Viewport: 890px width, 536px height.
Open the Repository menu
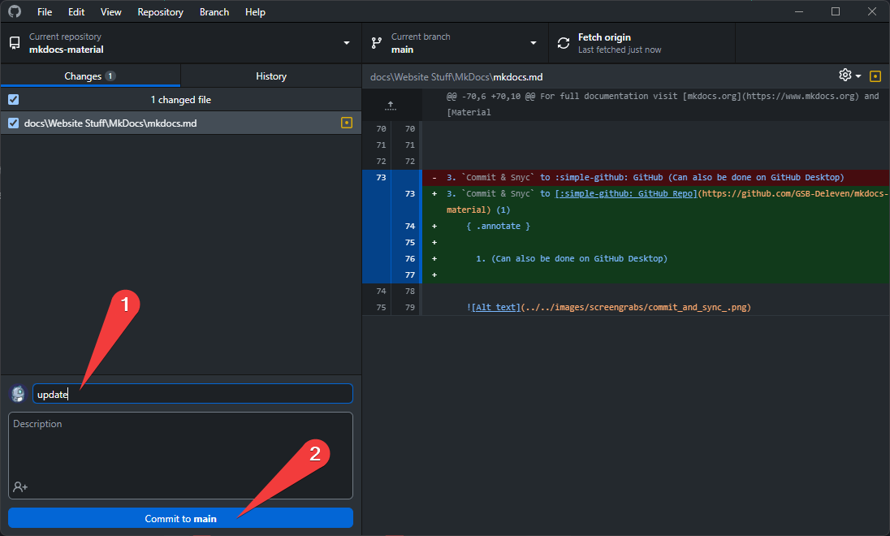point(160,12)
